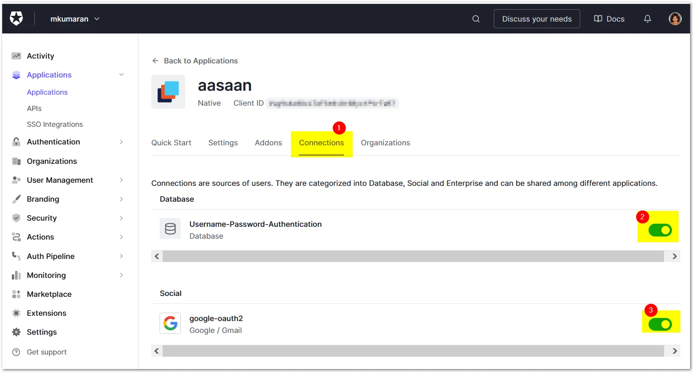Expand the User Management chevron

[x=121, y=180]
